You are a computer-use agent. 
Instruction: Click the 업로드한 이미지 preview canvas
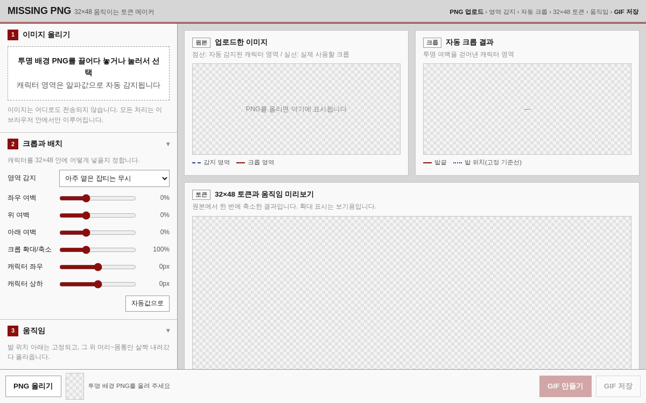tap(296, 109)
